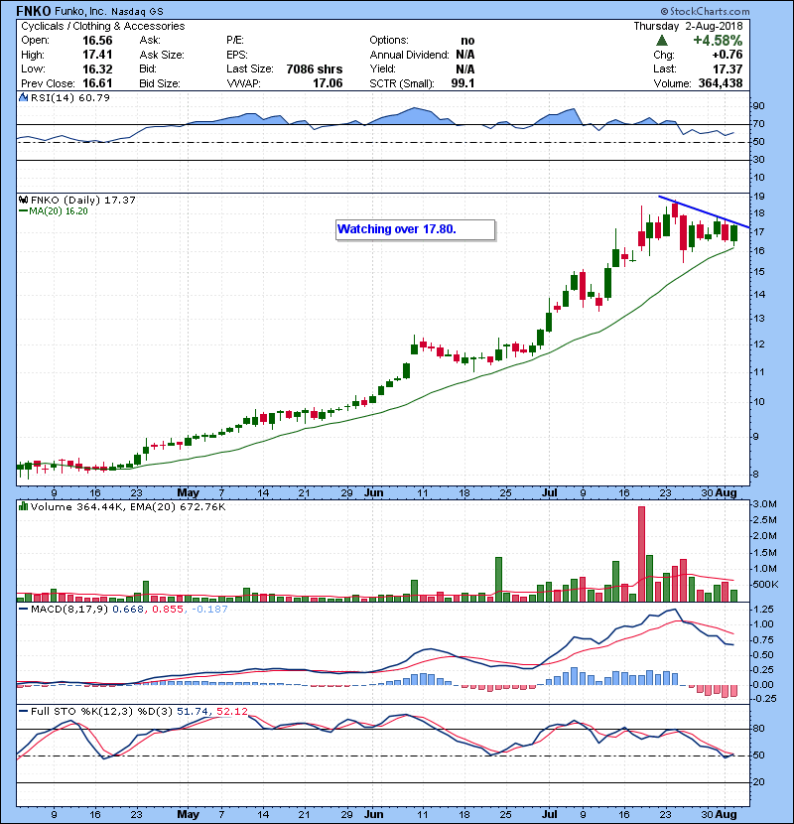This screenshot has width=794, height=824.
Task: Click the FNKO (Daily) 17.37 chart label
Action: tap(83, 201)
